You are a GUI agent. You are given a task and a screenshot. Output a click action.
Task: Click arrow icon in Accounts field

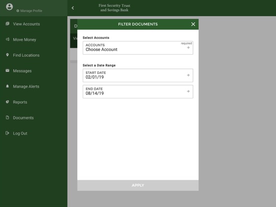188,47
